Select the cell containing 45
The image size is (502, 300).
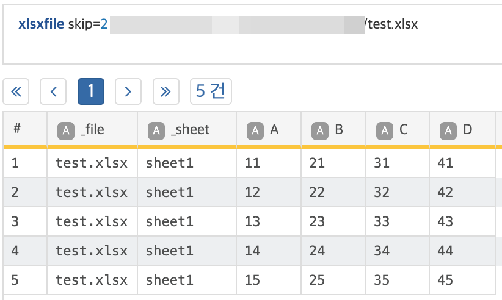[x=445, y=280]
